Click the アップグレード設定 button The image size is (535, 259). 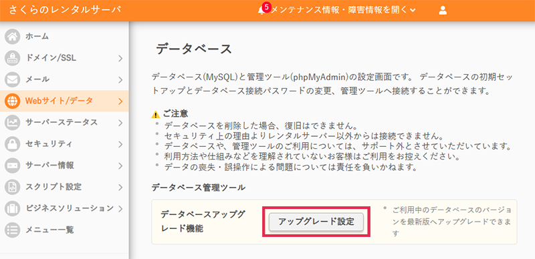[x=316, y=222]
